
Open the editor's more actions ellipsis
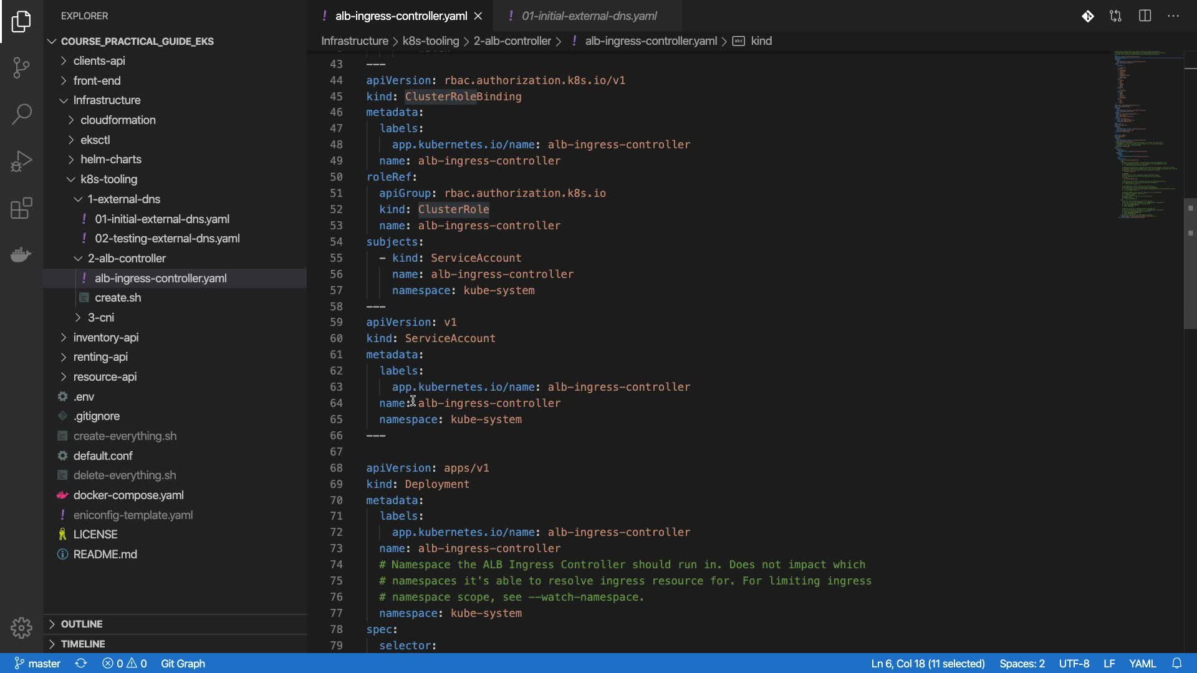pyautogui.click(x=1173, y=16)
